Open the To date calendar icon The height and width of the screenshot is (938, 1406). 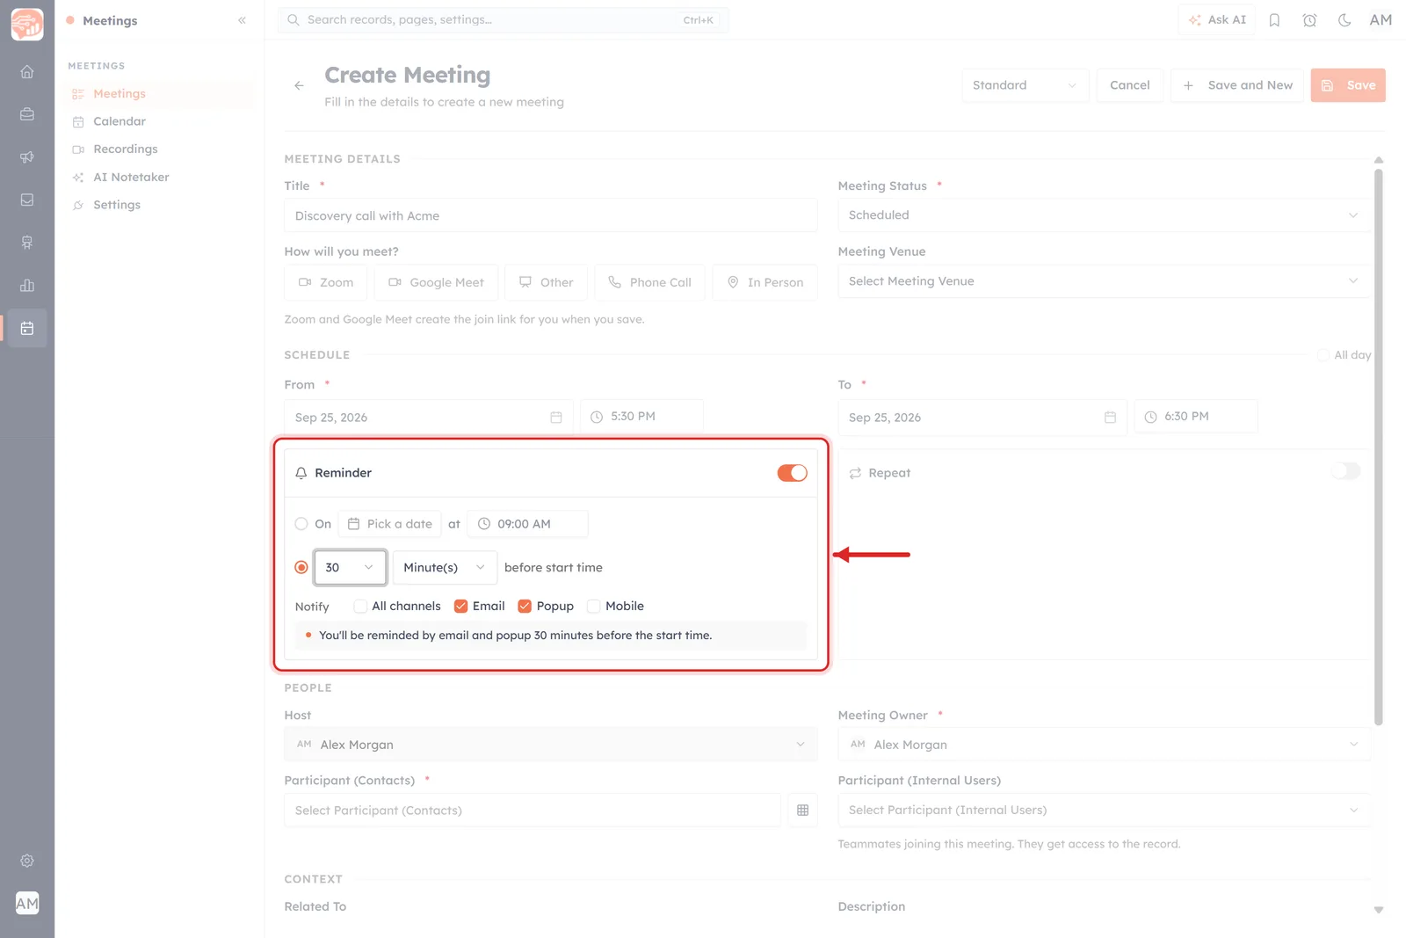point(1110,418)
